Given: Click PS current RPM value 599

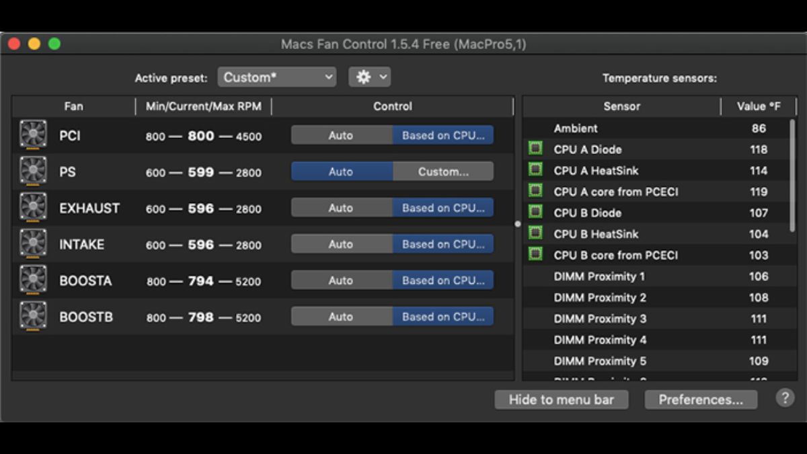Looking at the screenshot, I should coord(201,172).
